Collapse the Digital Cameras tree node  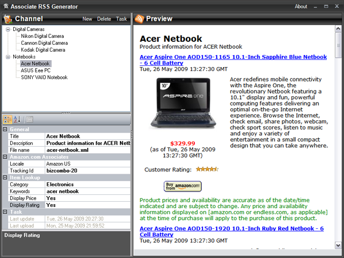click(8, 29)
